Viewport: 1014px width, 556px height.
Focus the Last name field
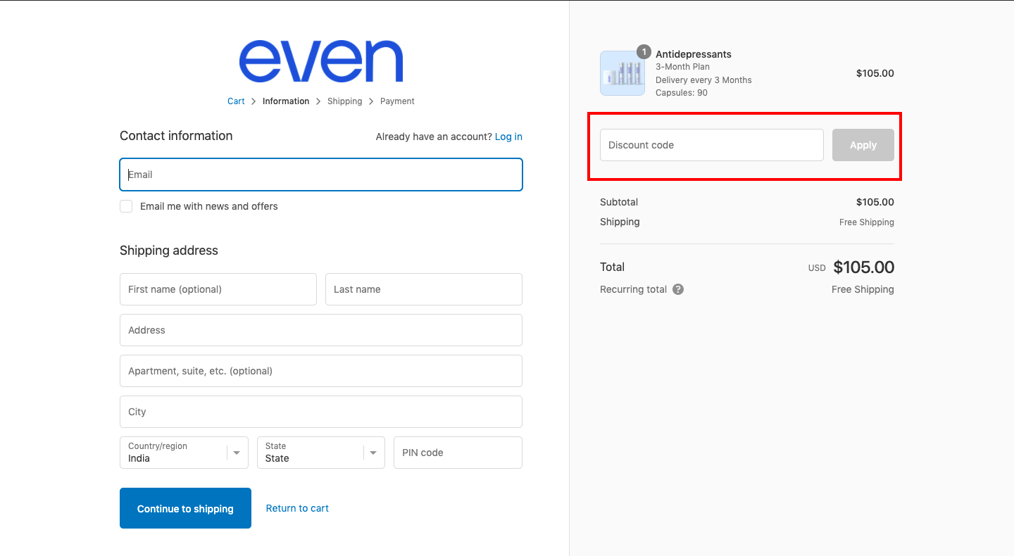click(x=424, y=289)
